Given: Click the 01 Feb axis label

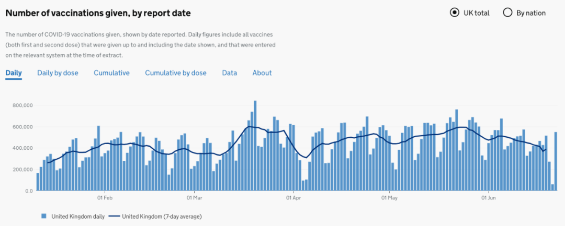Looking at the screenshot, I should pyautogui.click(x=104, y=198).
